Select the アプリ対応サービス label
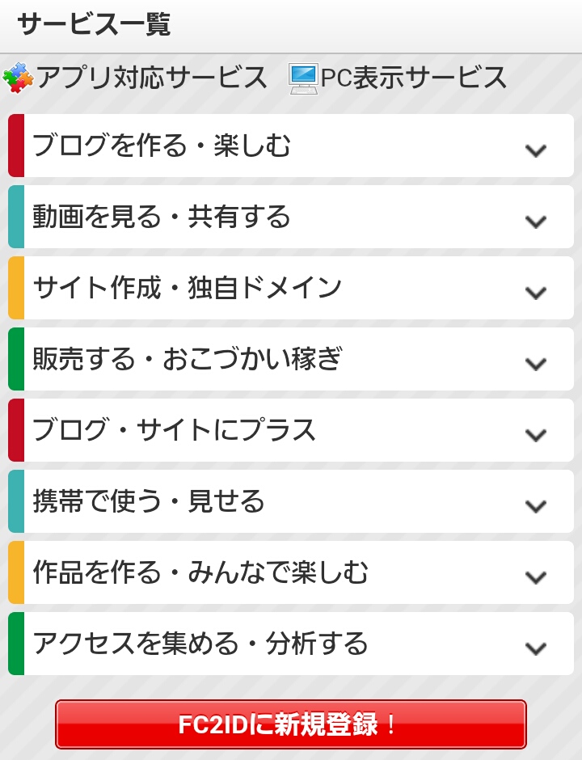 (152, 78)
